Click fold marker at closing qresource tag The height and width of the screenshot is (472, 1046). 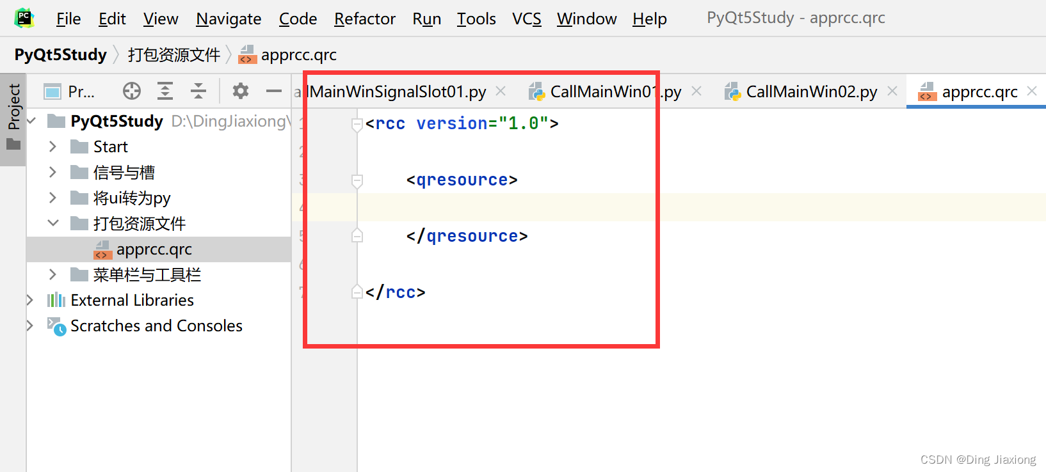point(357,236)
